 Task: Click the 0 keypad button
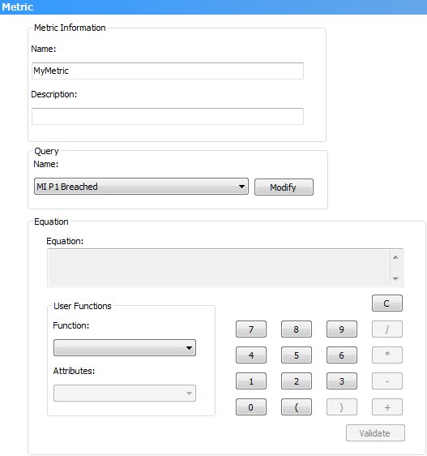[251, 407]
